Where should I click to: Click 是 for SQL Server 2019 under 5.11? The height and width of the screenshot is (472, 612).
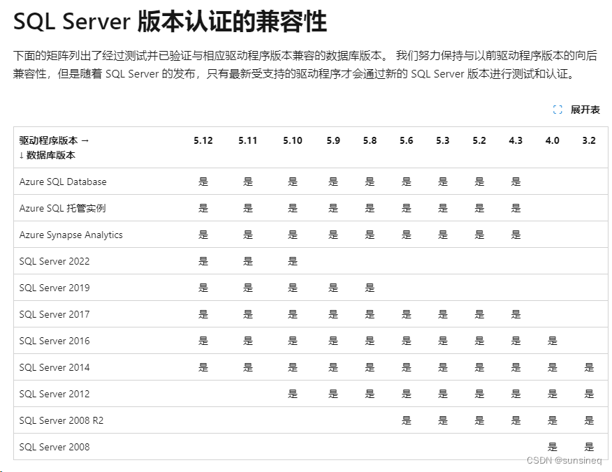247,288
